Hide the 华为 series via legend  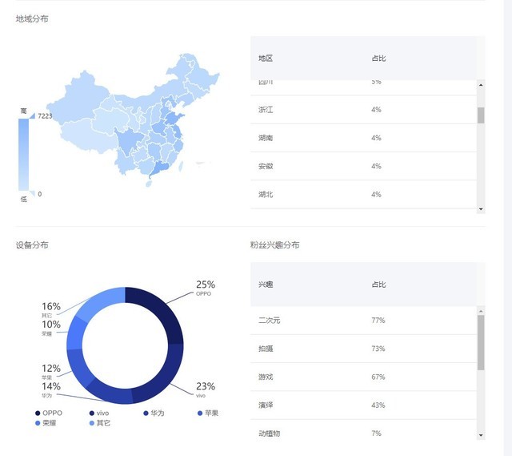(x=146, y=413)
